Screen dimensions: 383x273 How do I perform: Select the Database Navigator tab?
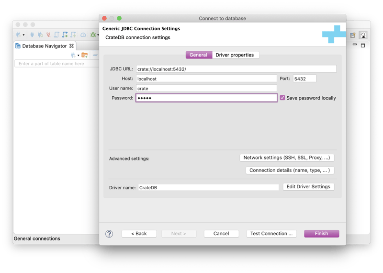(x=44, y=46)
